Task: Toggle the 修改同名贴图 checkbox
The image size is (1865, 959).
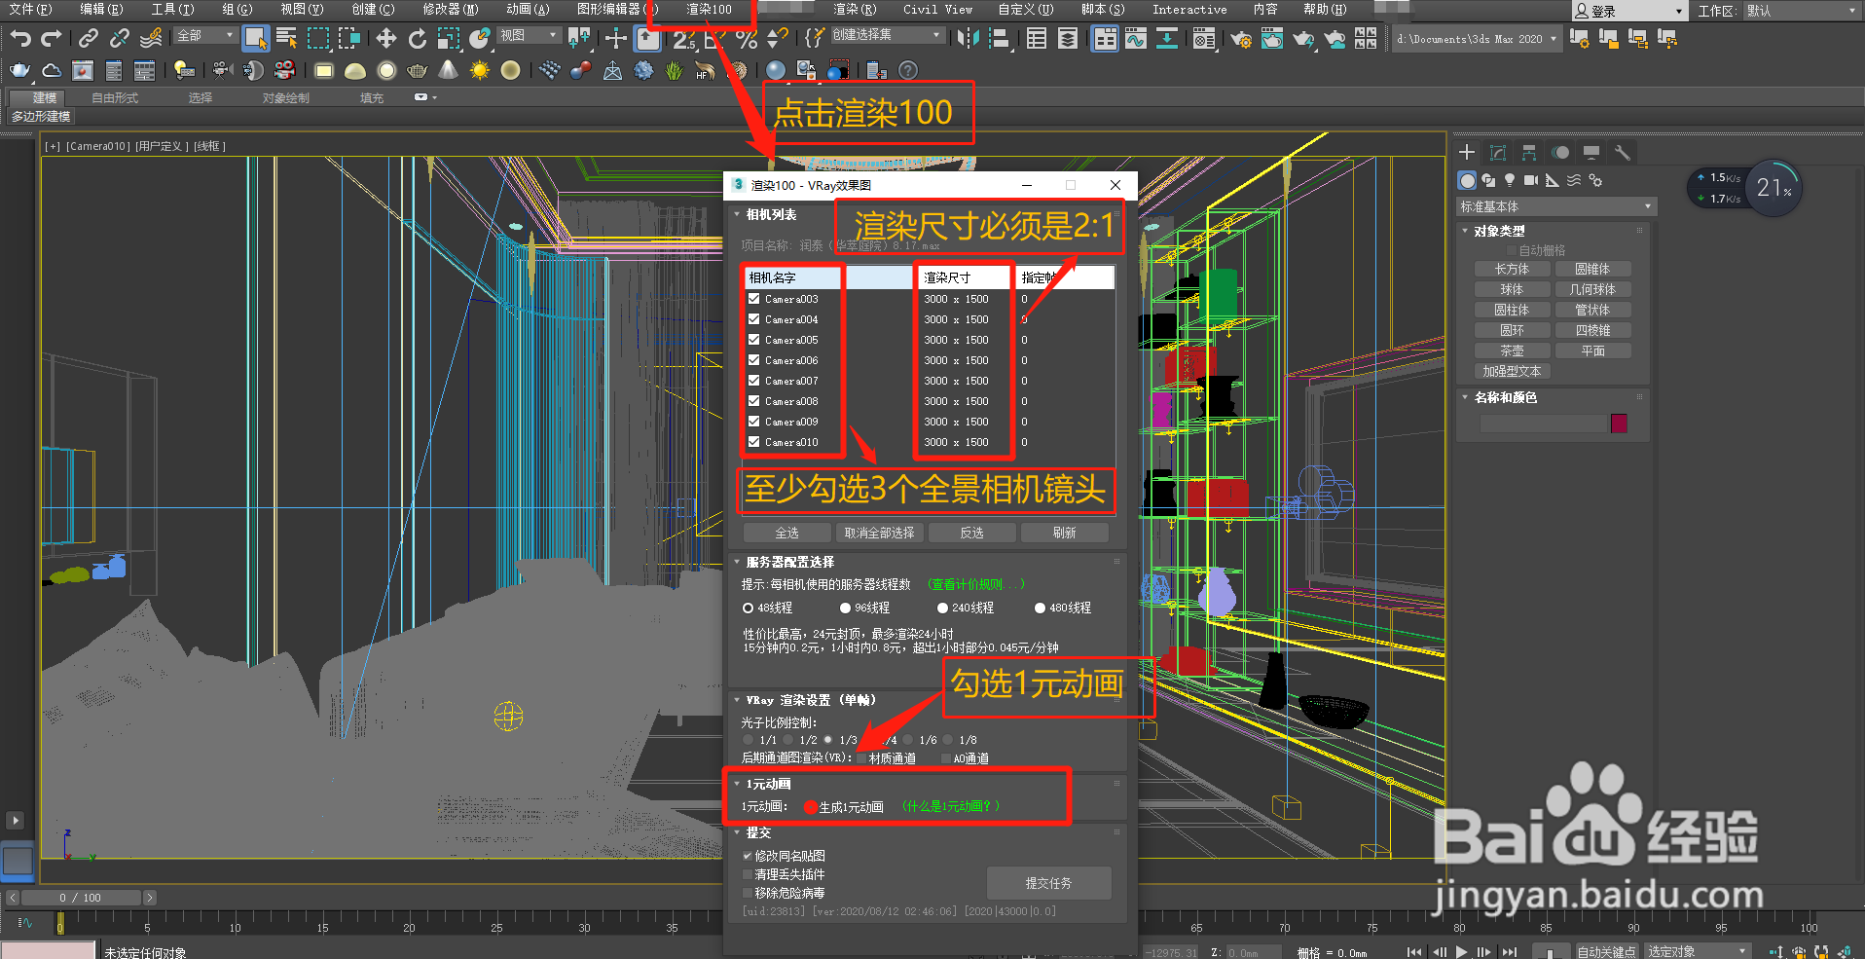Action: click(x=748, y=856)
